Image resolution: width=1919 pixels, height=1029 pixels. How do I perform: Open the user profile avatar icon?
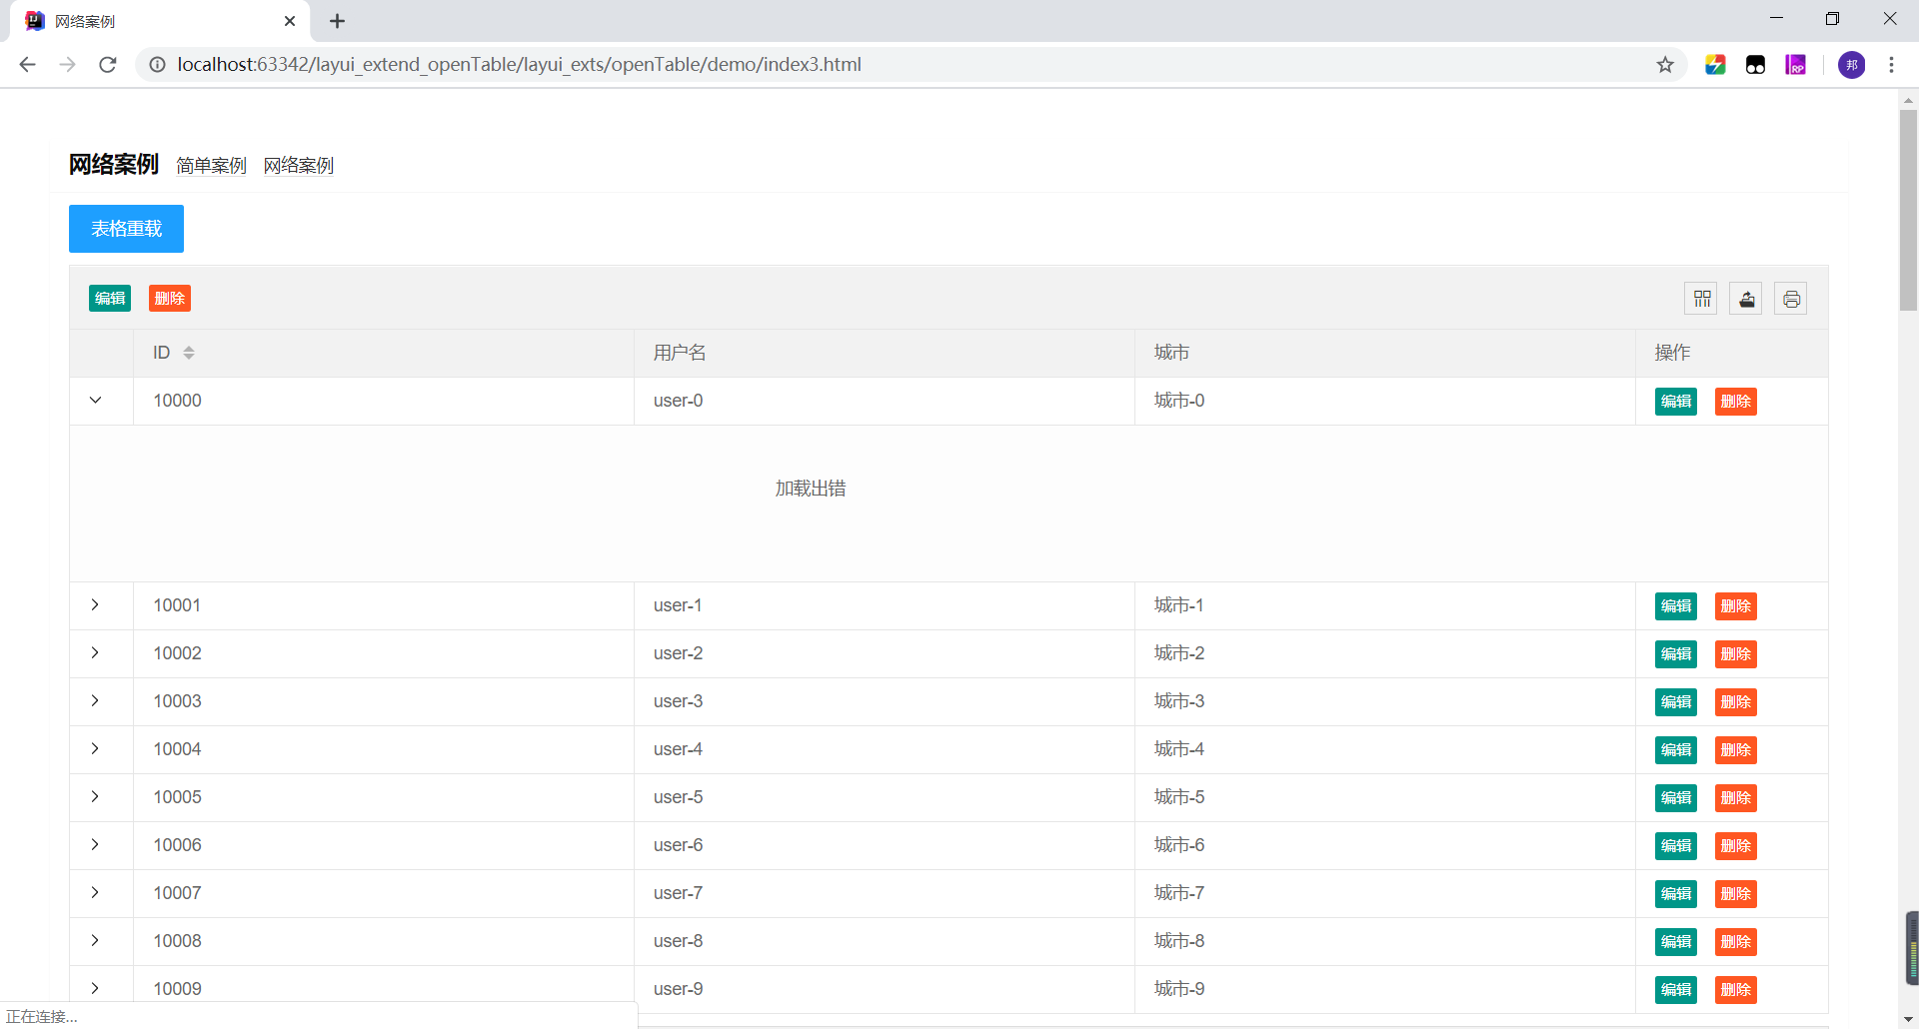pyautogui.click(x=1851, y=65)
